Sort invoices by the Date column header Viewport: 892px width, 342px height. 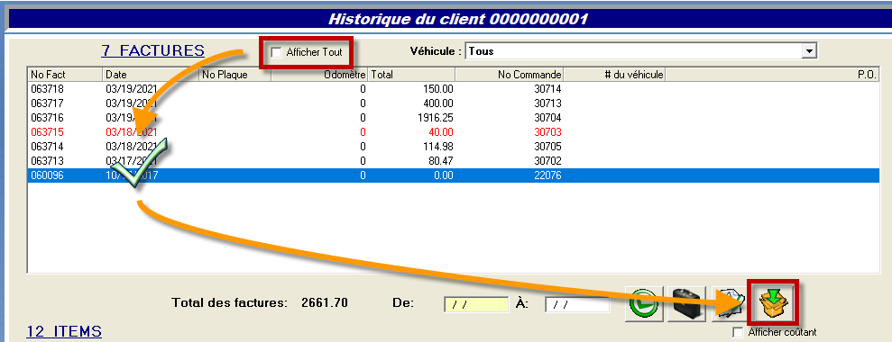151,75
